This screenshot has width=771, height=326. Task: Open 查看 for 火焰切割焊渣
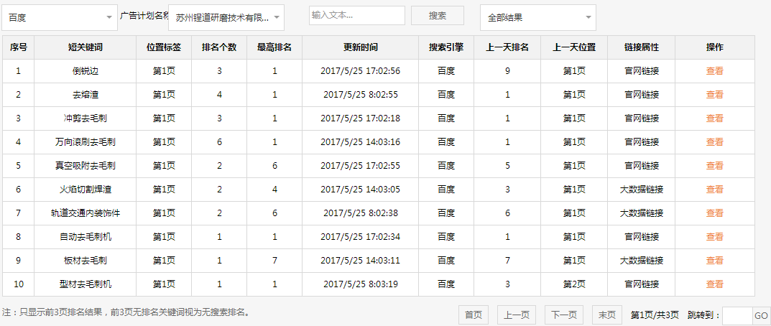(x=714, y=190)
